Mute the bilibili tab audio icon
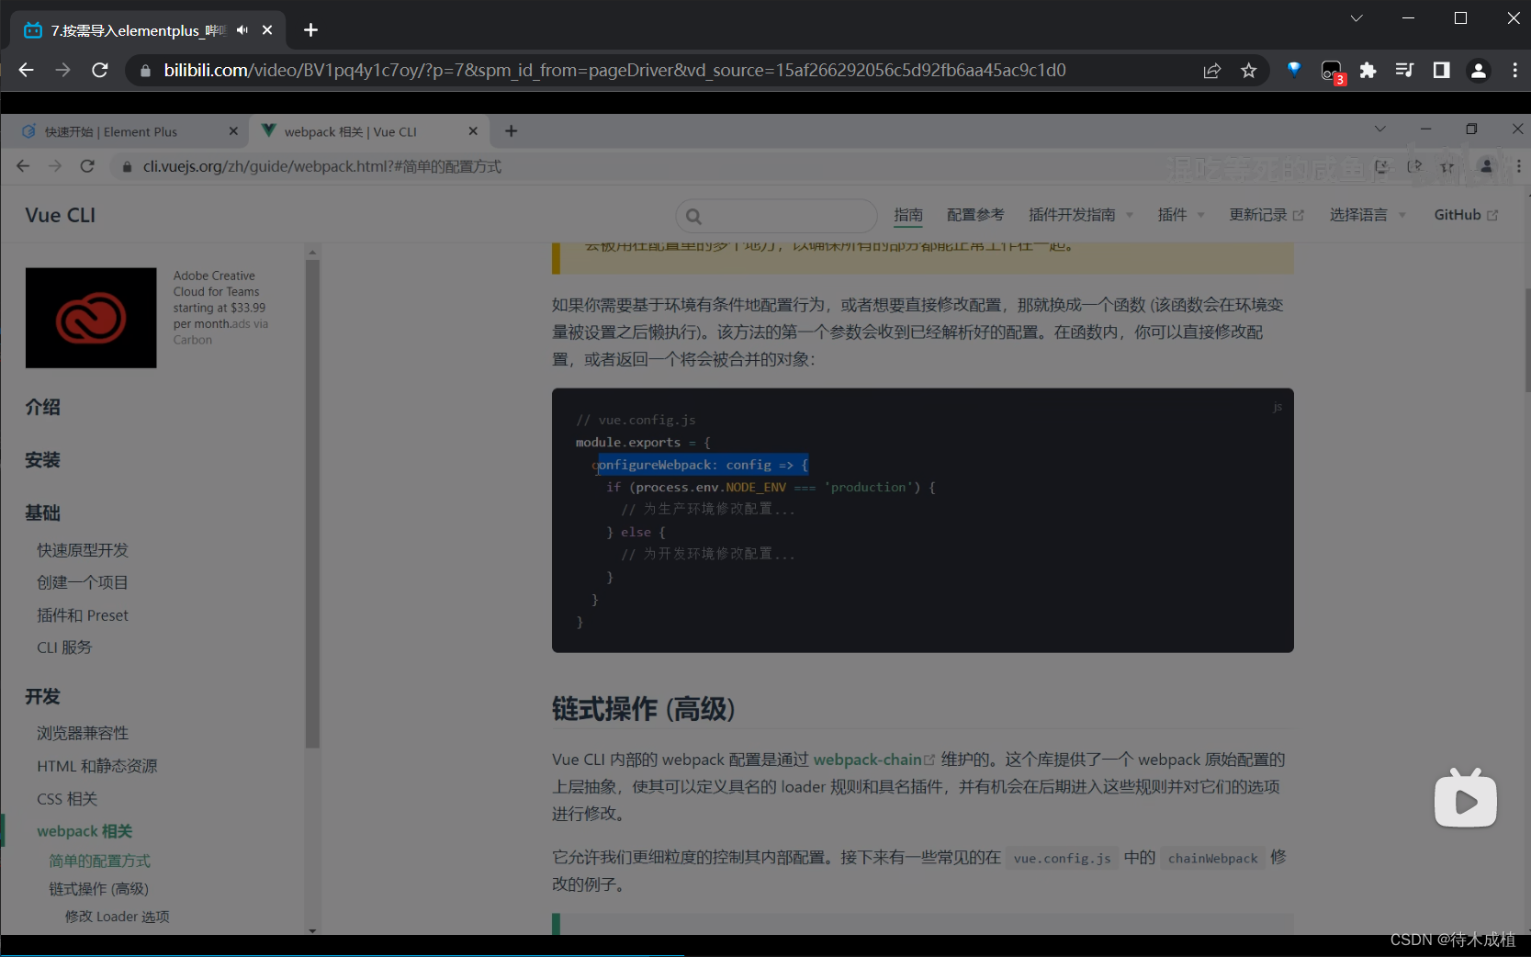Viewport: 1531px width, 957px height. pos(242,30)
